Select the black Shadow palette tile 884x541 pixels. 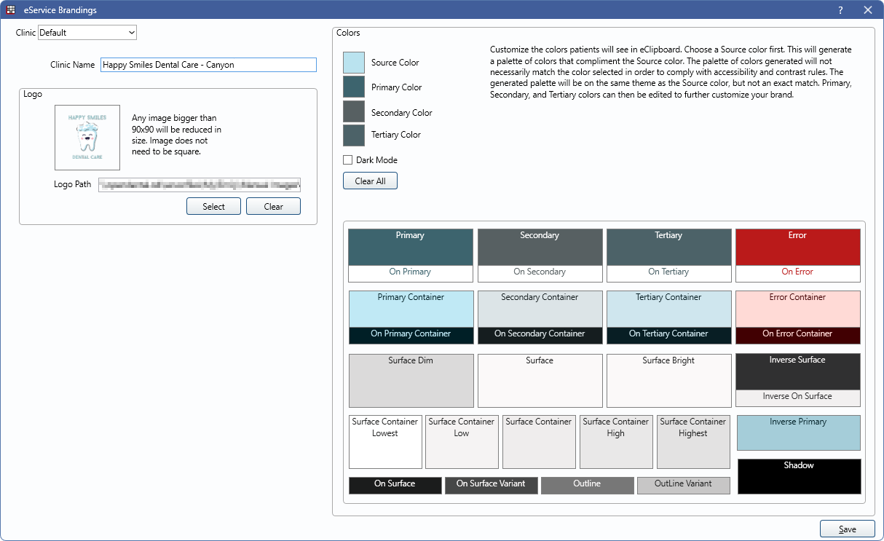pos(799,477)
